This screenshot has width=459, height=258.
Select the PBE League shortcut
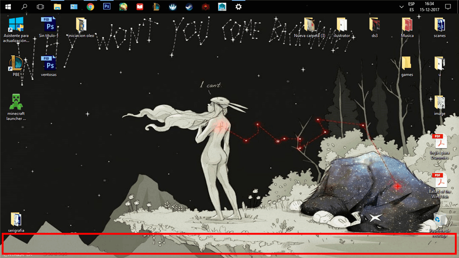pos(16,66)
